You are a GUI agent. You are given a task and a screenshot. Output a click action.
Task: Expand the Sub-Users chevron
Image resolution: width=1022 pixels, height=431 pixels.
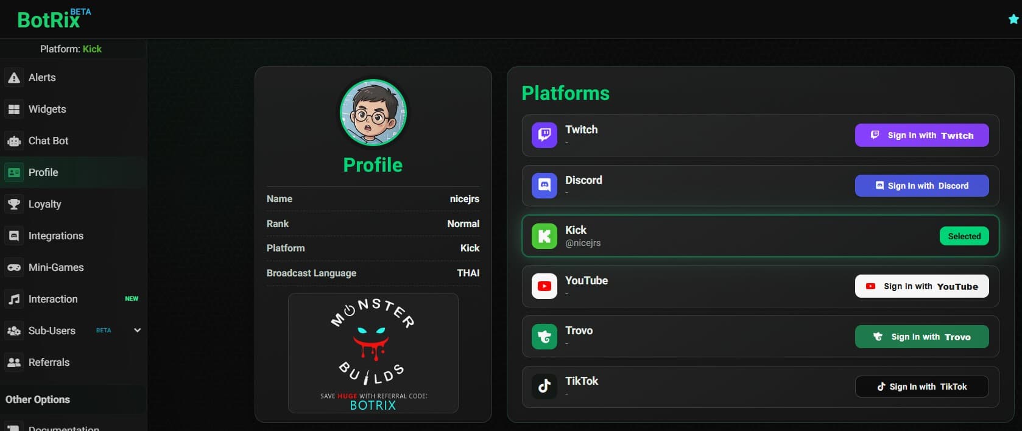(x=138, y=331)
